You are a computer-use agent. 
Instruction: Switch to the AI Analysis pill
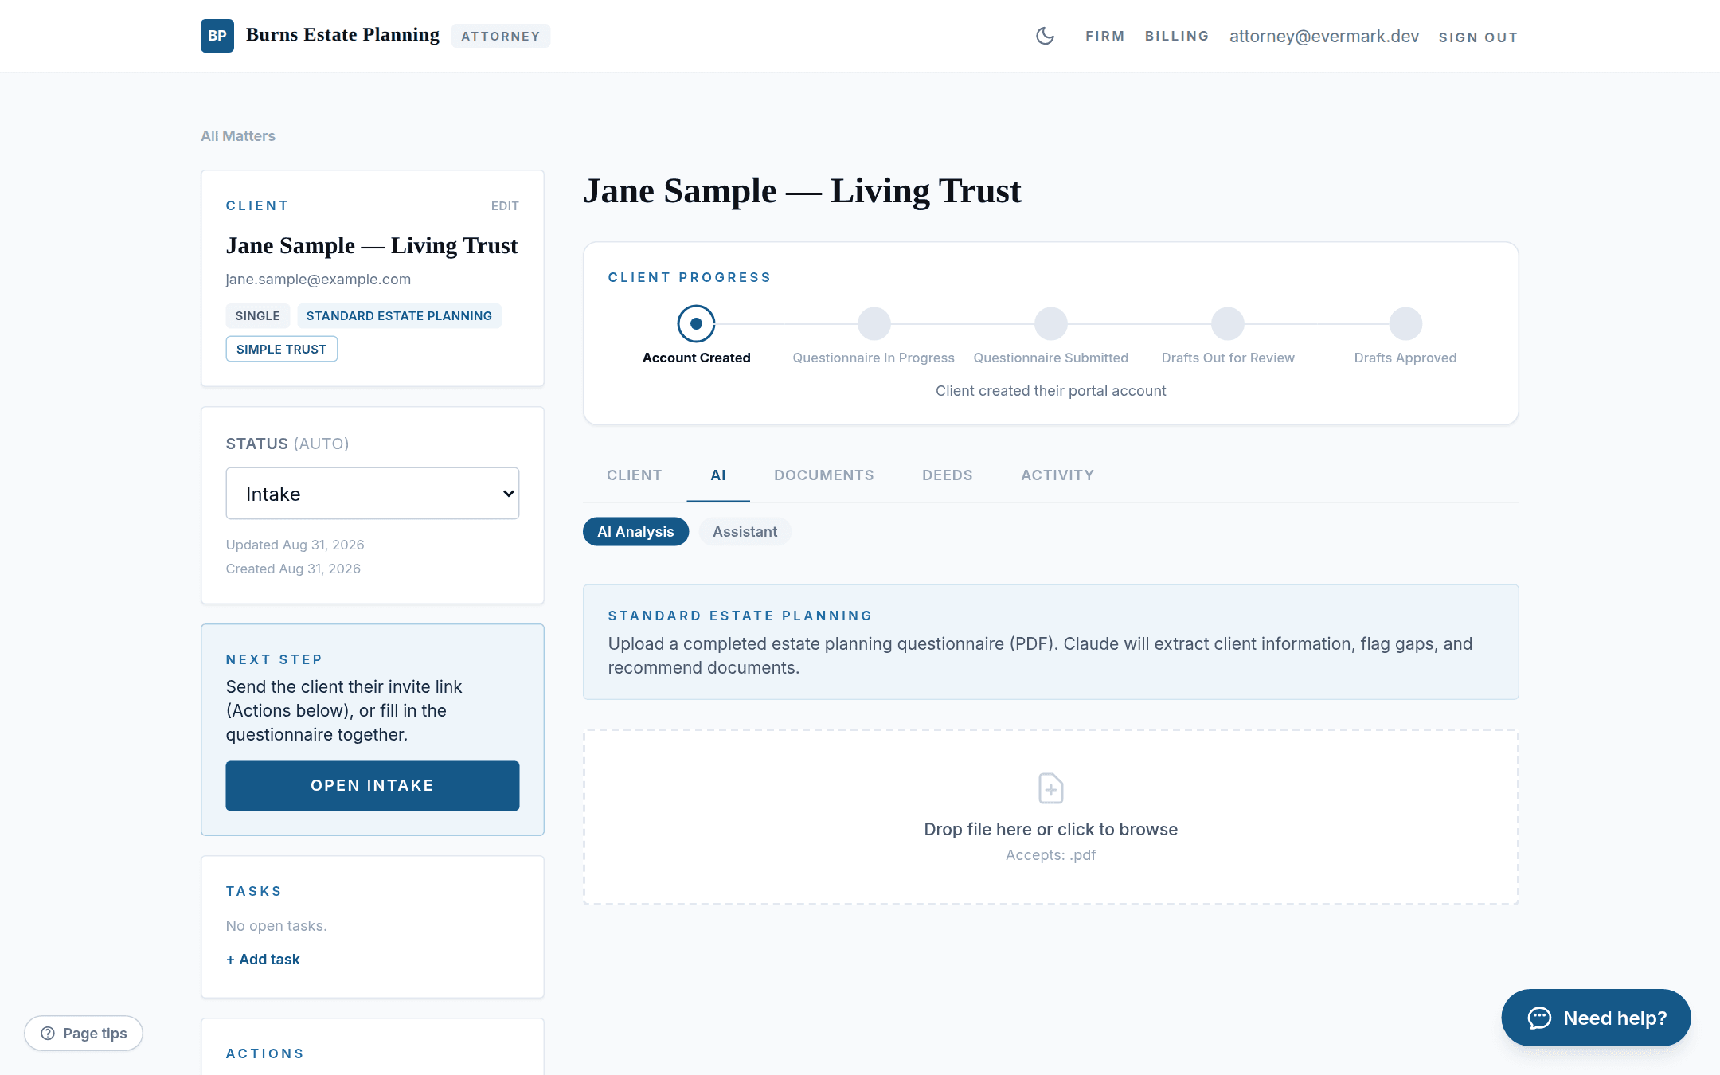pyautogui.click(x=635, y=531)
